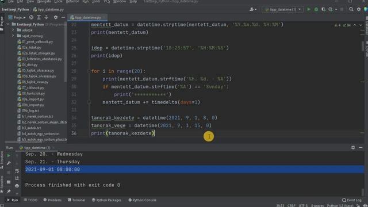Click the editor vertical scrollbar
368x207 pixels.
tap(363, 46)
